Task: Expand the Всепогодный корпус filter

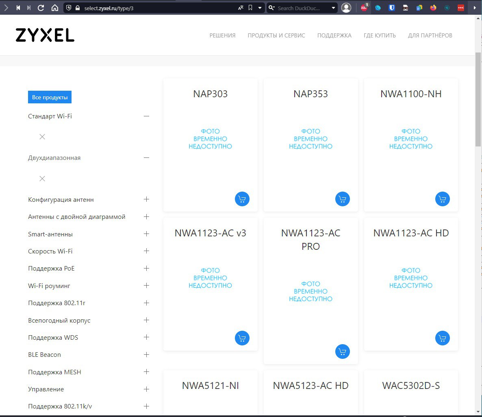Action: click(x=146, y=320)
